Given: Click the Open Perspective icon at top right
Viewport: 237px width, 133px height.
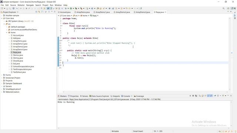Looking at the screenshot, I should [228, 8].
